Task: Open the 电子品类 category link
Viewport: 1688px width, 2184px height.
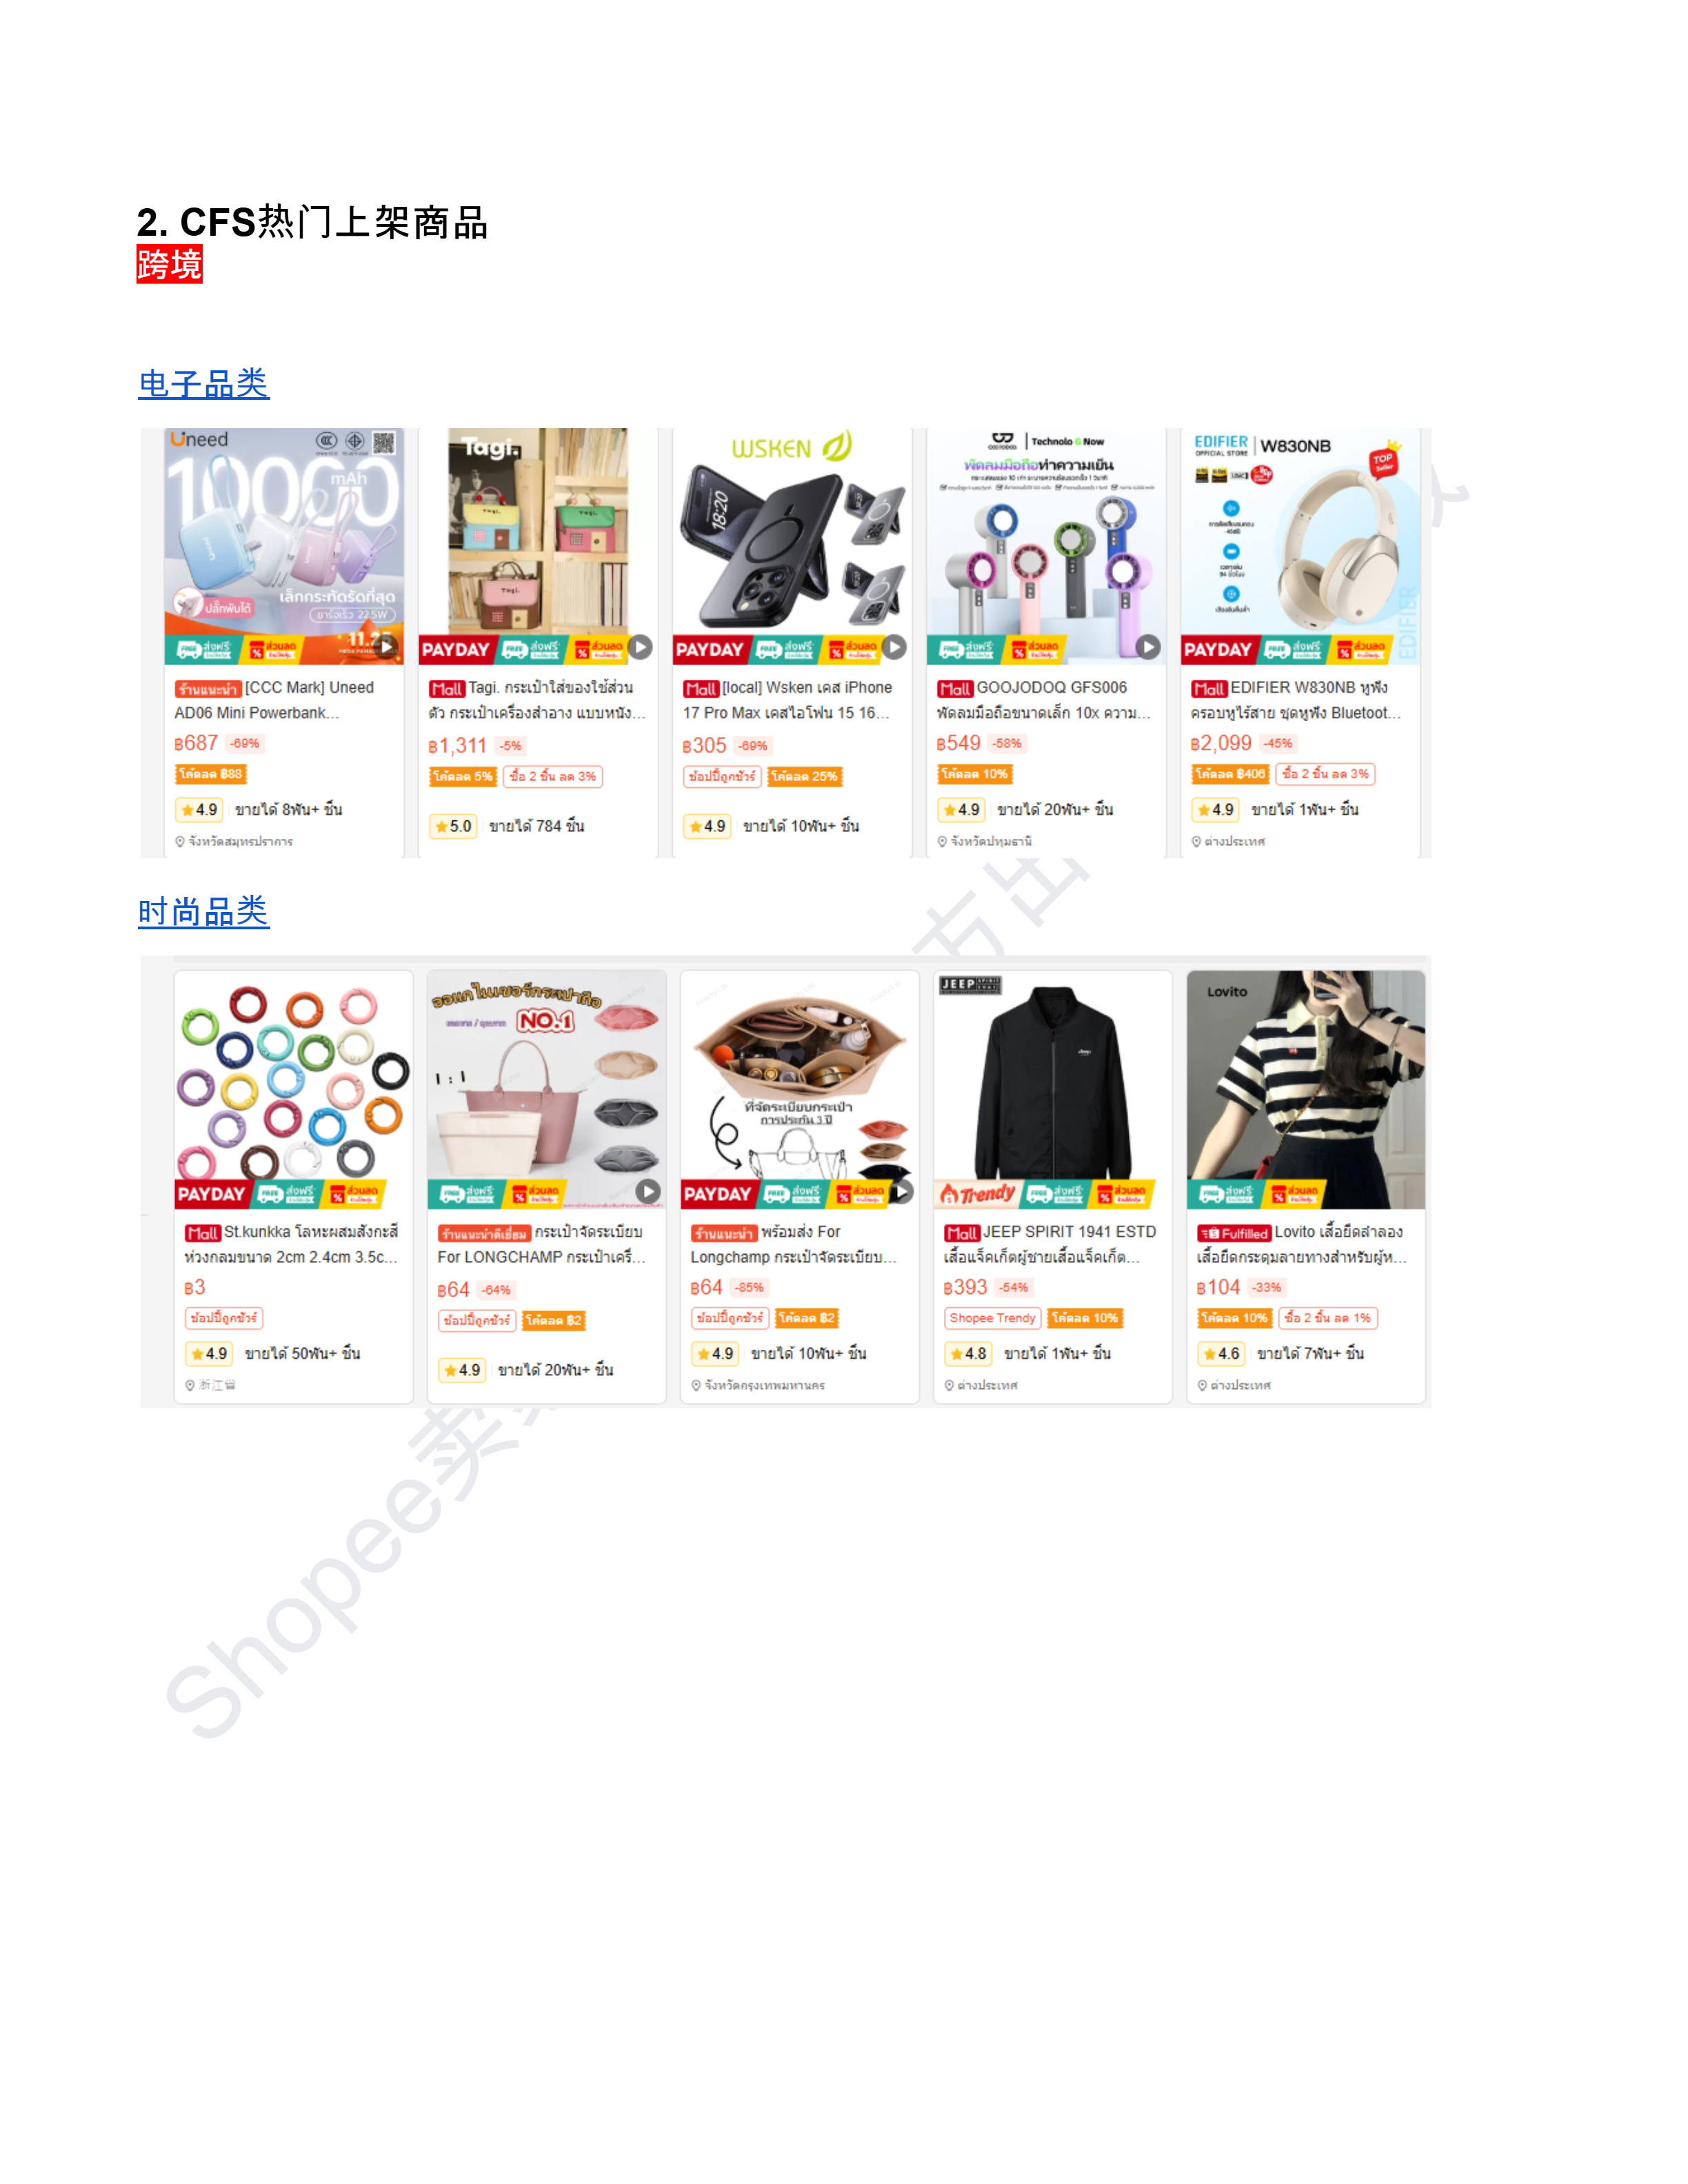Action: (204, 384)
